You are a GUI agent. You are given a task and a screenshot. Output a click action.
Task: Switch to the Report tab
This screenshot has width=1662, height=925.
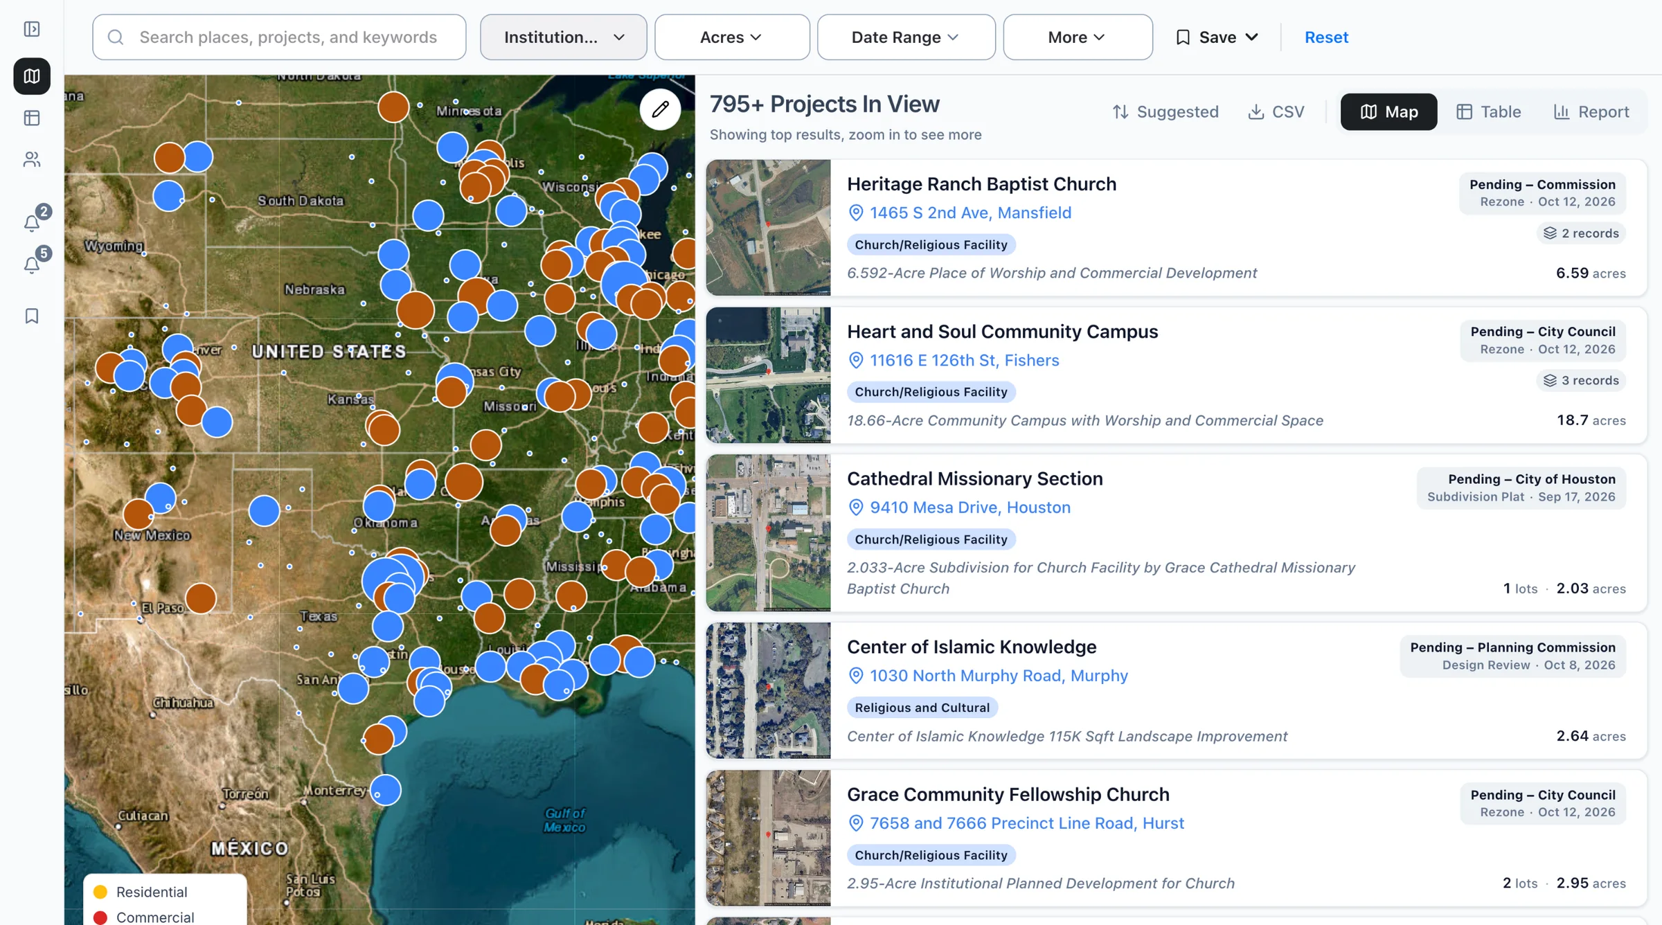[1591, 112]
